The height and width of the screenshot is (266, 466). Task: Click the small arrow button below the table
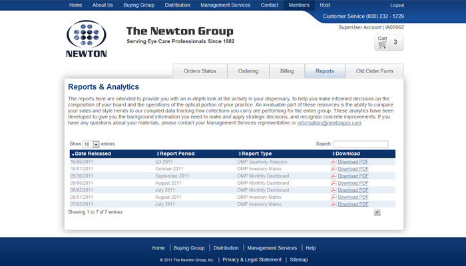coord(377,212)
